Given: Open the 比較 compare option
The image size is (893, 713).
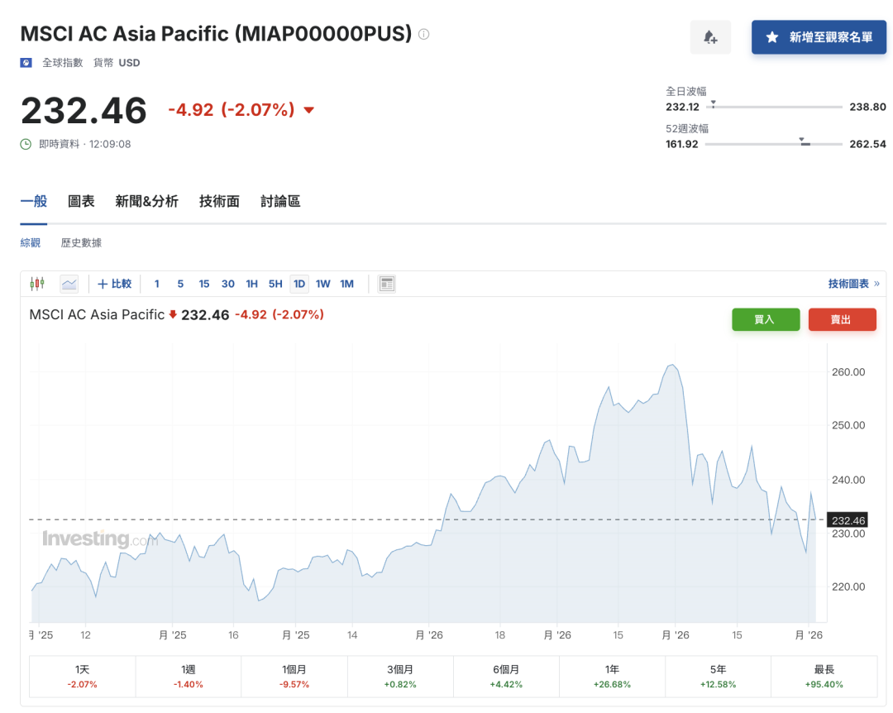Looking at the screenshot, I should 115,284.
